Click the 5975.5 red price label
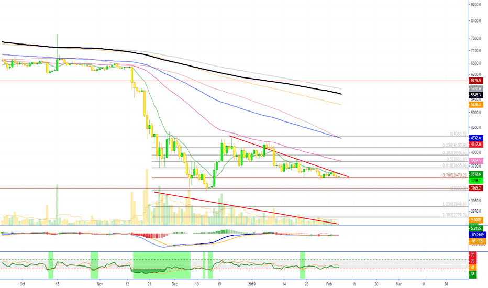Image resolution: width=488 pixels, height=288 pixels. pyautogui.click(x=476, y=81)
